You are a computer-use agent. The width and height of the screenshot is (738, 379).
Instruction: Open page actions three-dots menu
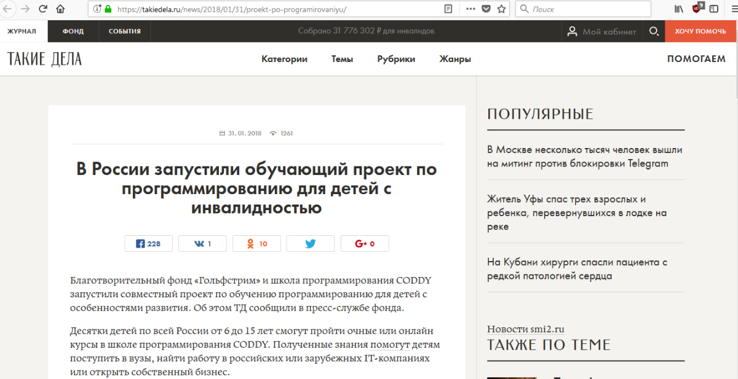pos(470,9)
